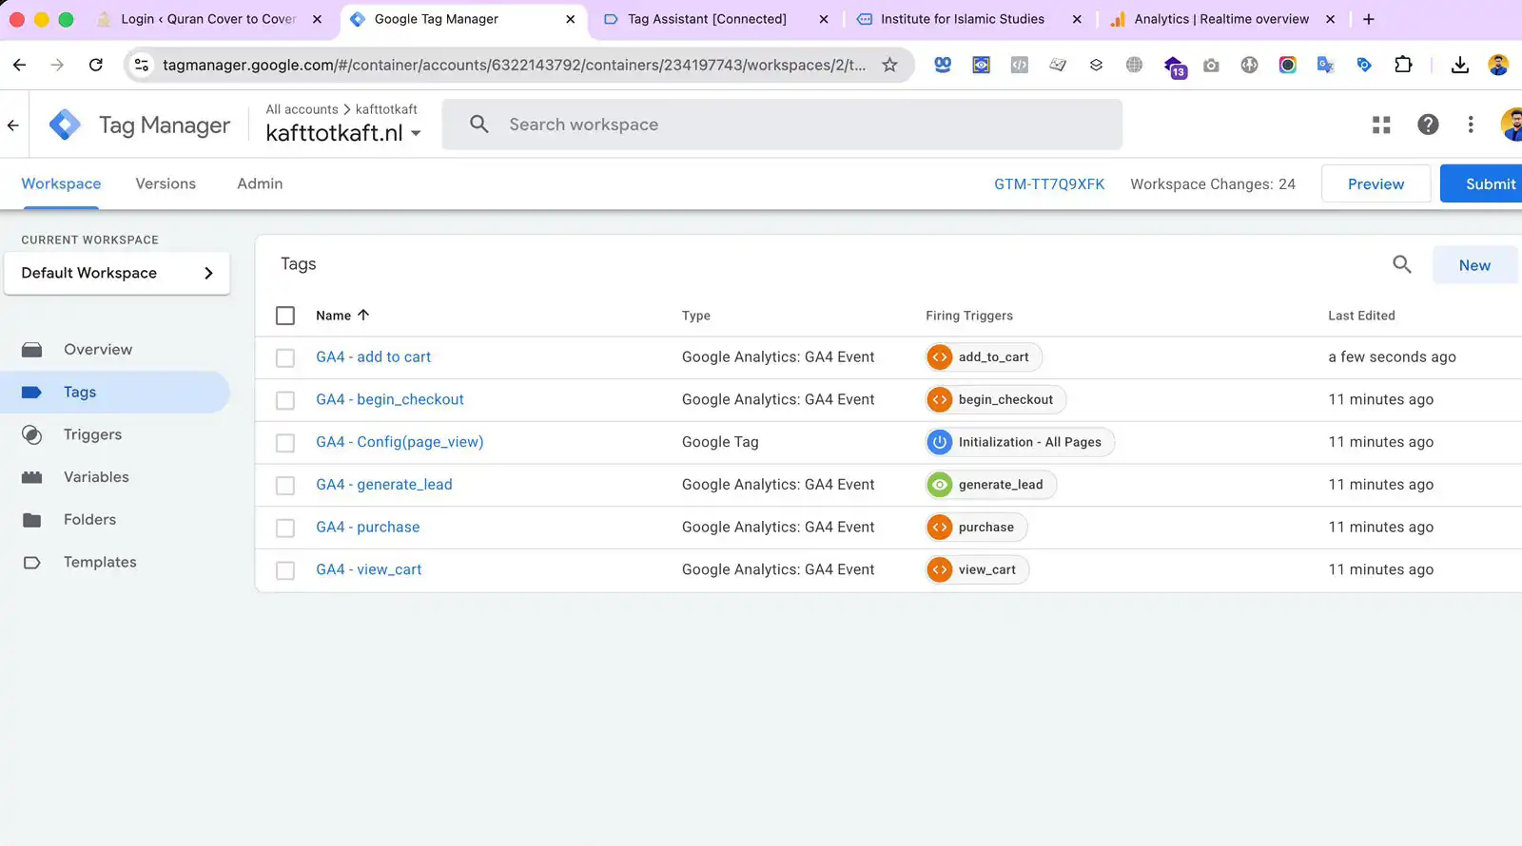Open a new browser tab
Viewport: 1522px width, 846px height.
point(1369,19)
